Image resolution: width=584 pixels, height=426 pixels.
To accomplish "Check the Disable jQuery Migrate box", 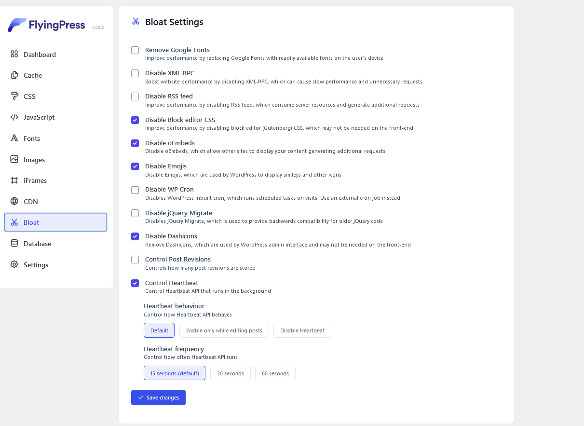I will pos(135,213).
